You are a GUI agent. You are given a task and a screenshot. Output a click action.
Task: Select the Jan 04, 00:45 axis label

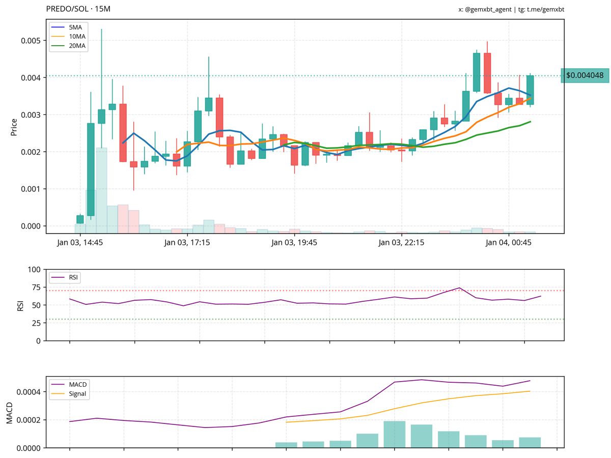coord(509,243)
